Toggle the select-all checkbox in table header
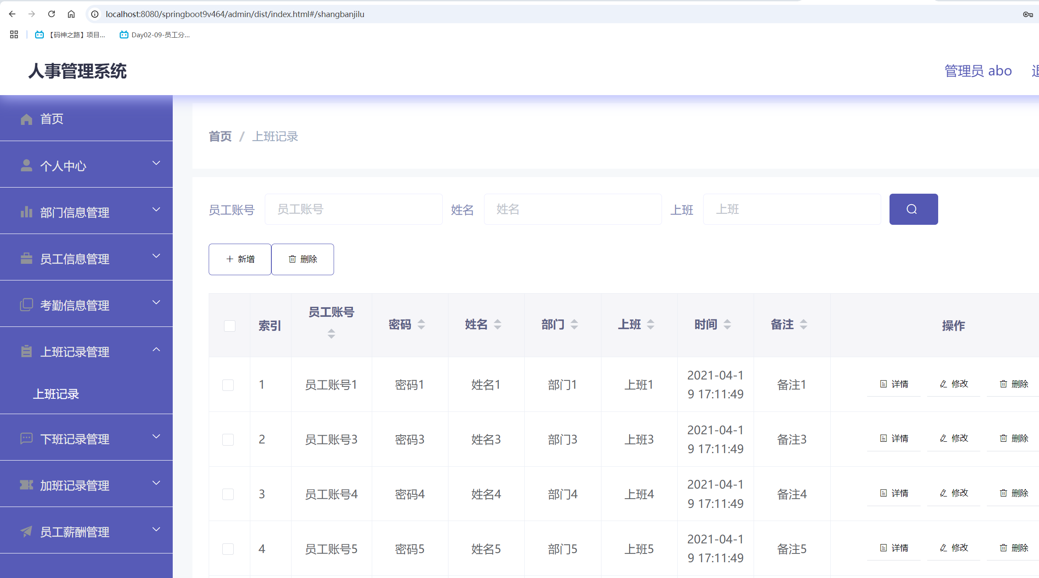Viewport: 1039px width, 578px height. [229, 326]
